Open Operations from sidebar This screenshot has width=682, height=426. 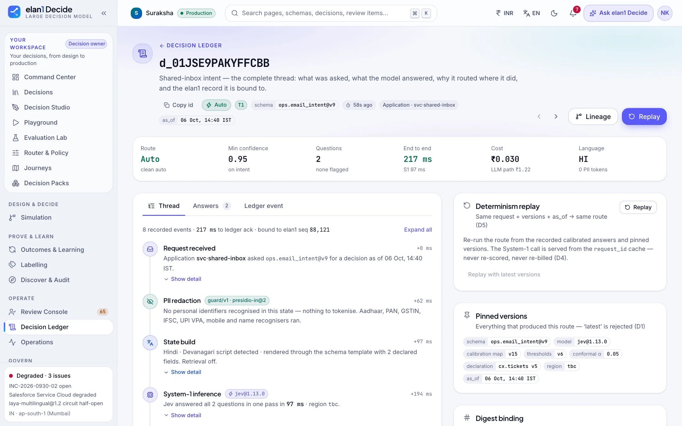(58, 342)
